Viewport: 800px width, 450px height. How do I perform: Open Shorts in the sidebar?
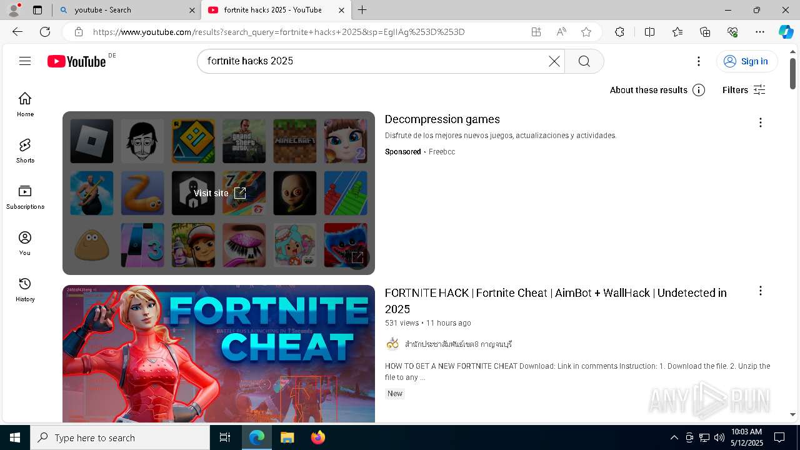pos(25,151)
